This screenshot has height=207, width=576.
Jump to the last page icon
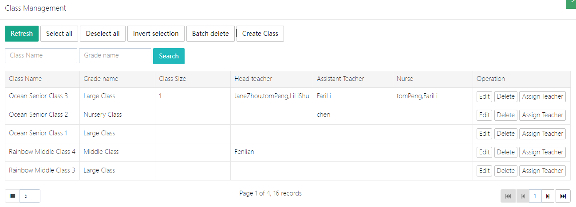(563, 196)
